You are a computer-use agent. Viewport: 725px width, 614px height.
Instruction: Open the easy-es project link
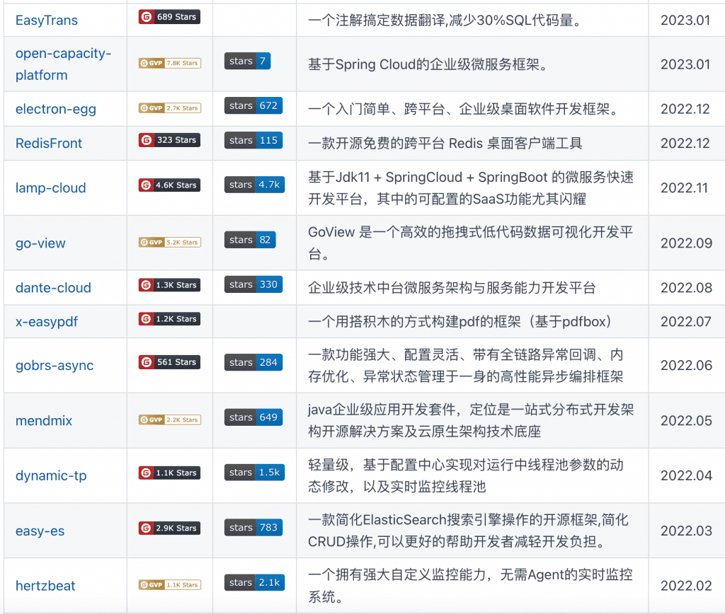point(40,531)
